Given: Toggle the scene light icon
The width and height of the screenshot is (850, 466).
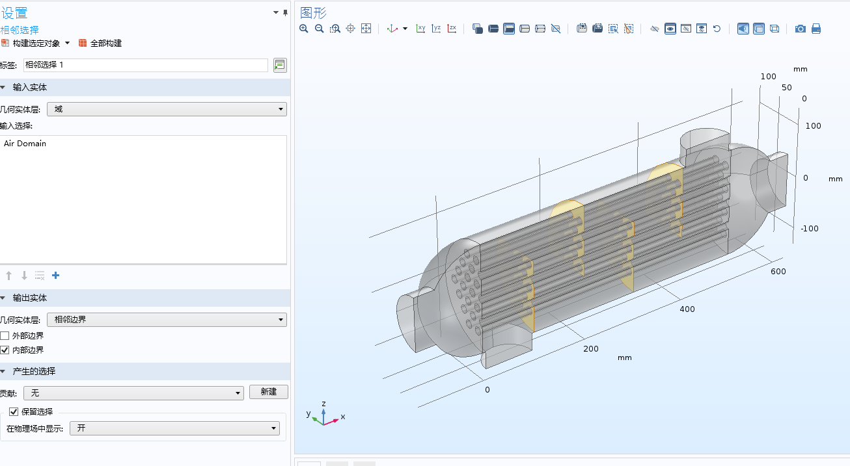Looking at the screenshot, I should coord(743,29).
